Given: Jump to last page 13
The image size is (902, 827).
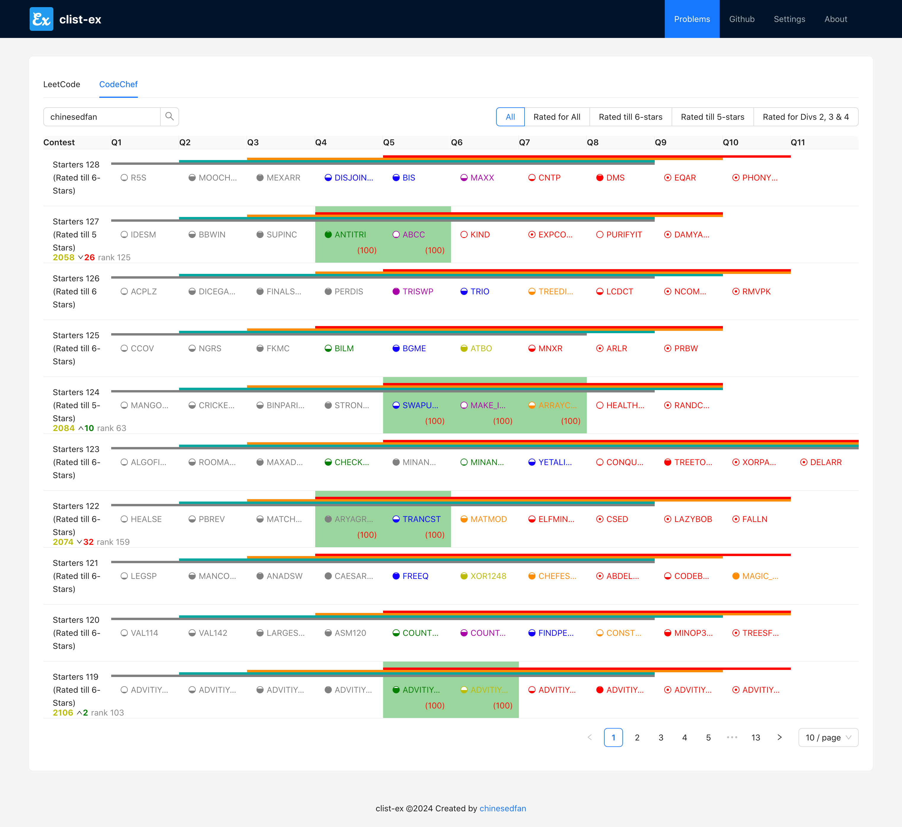Looking at the screenshot, I should coord(756,737).
